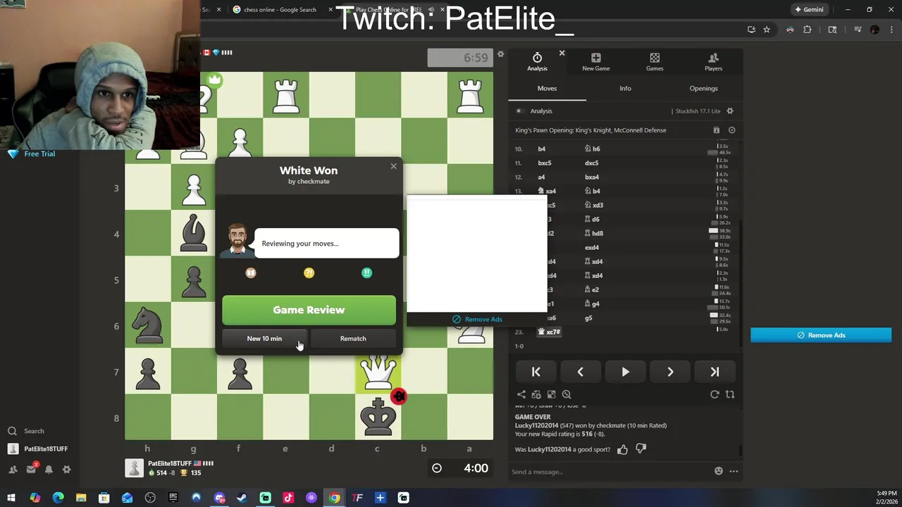
Task: Open the PatElite18TUFF sidebar profile
Action: [38, 449]
